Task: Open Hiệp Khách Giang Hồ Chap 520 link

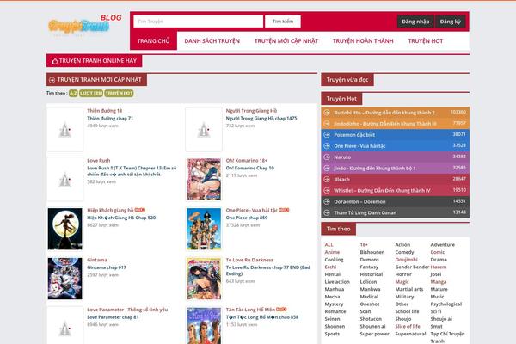Action: pyautogui.click(x=121, y=218)
